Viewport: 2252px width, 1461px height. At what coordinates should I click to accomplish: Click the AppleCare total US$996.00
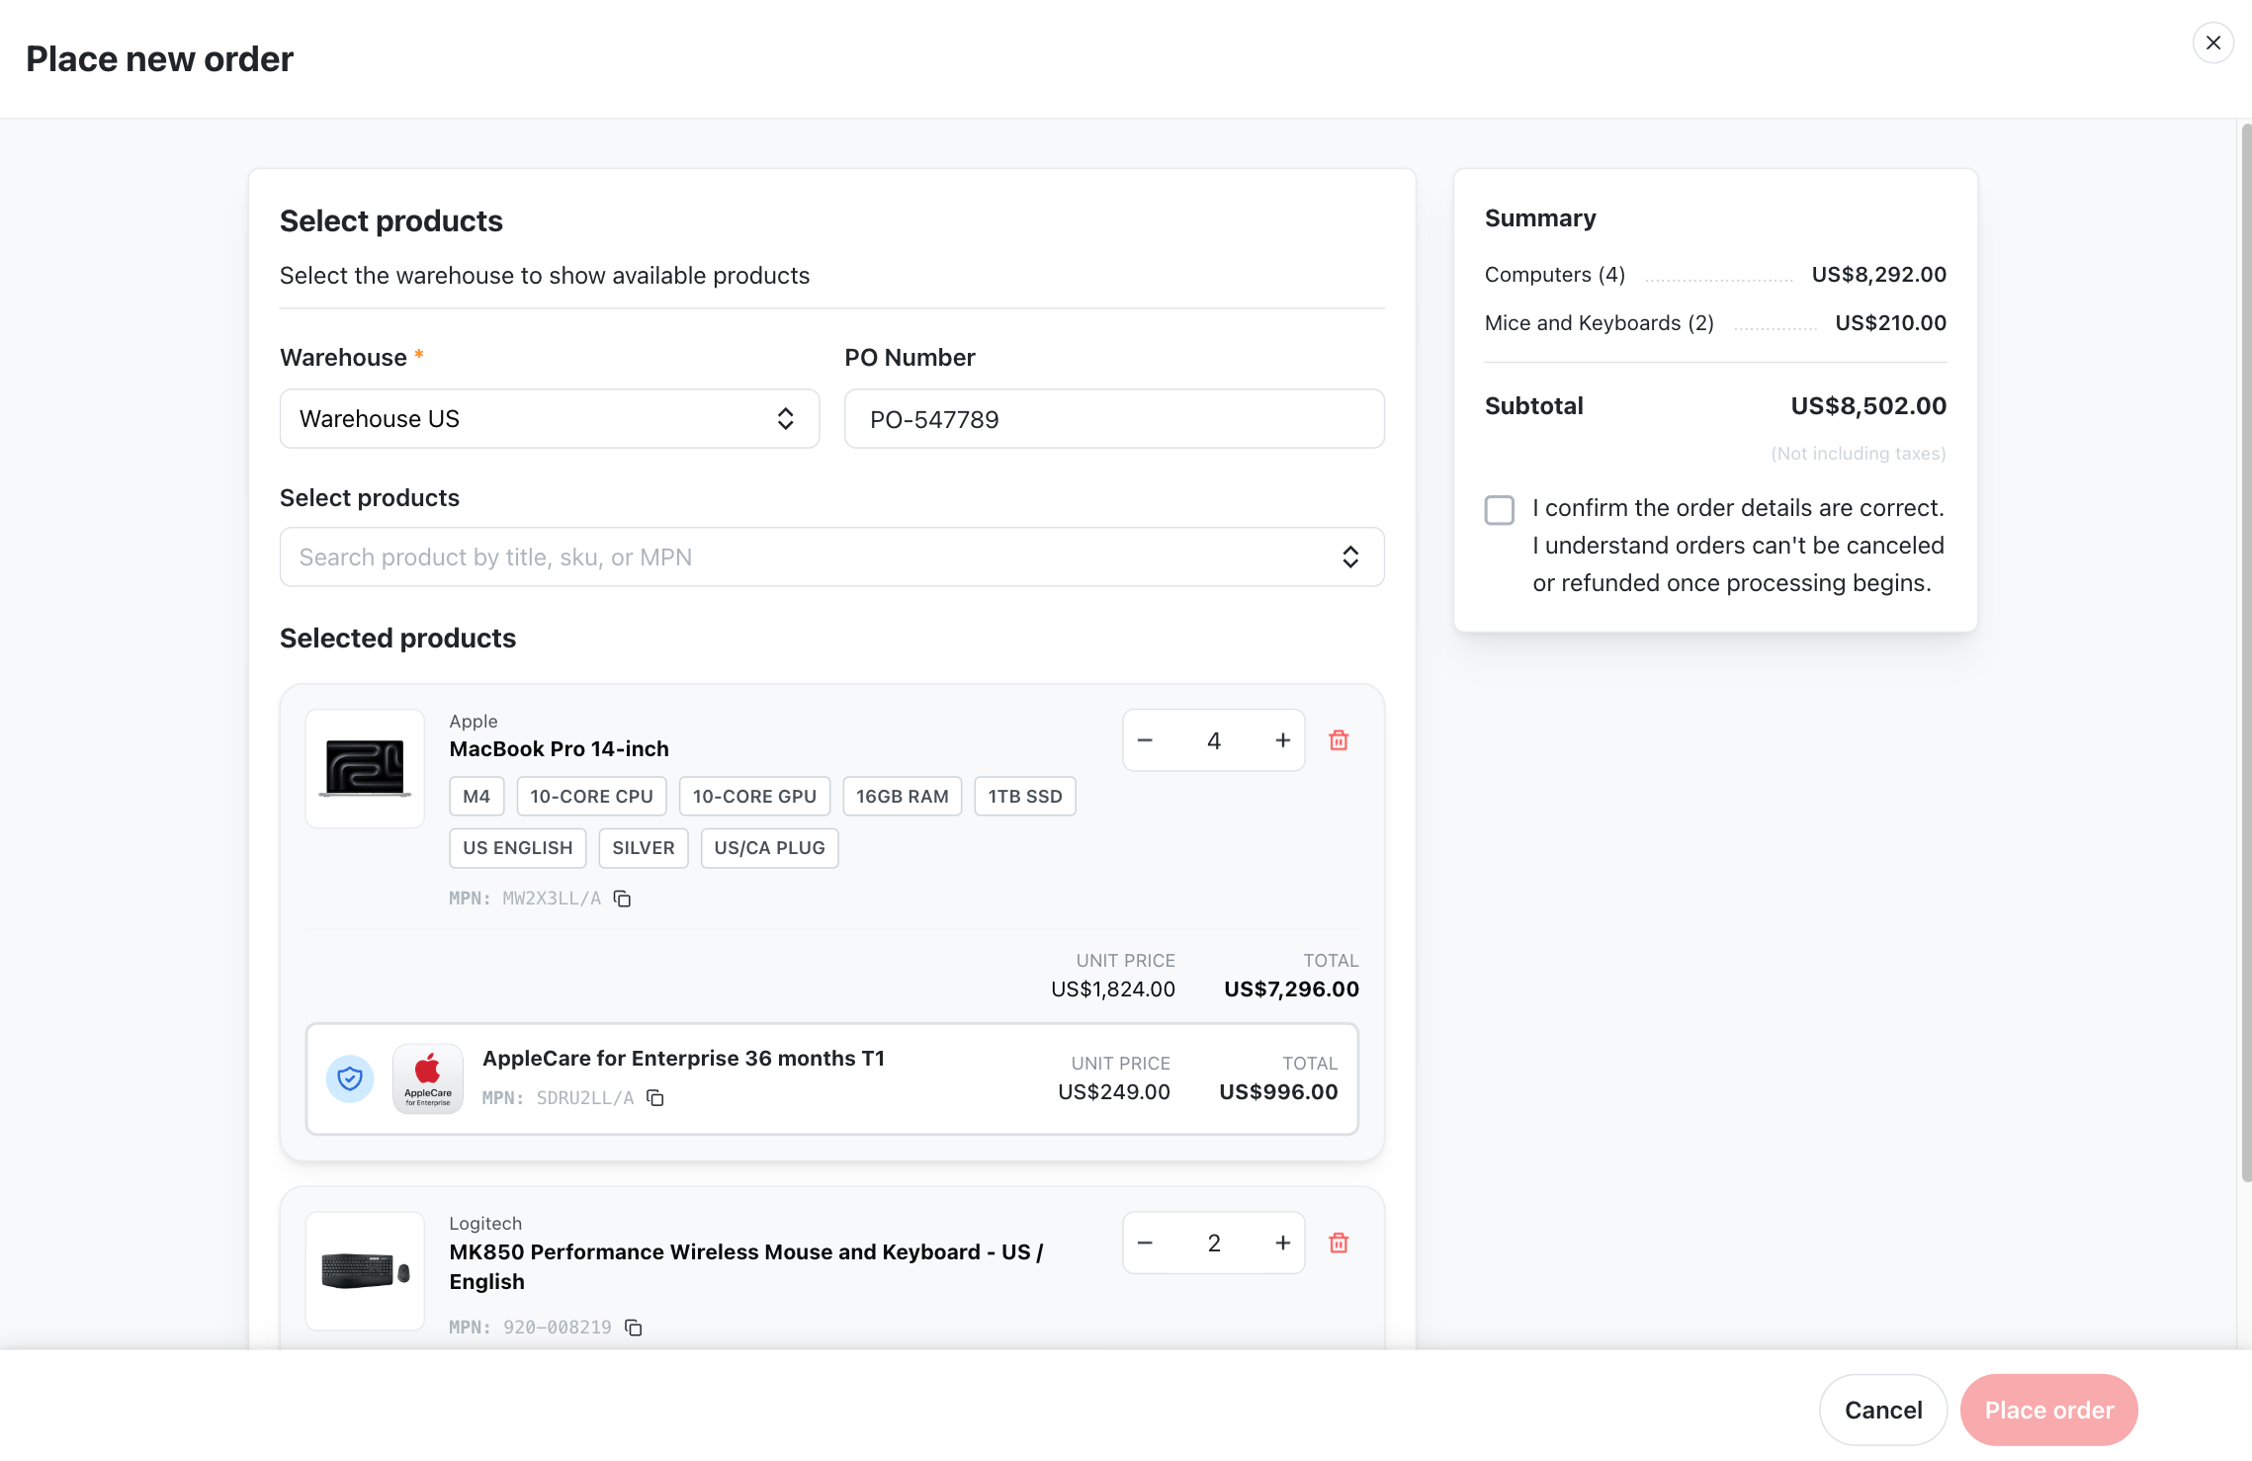tap(1278, 1091)
